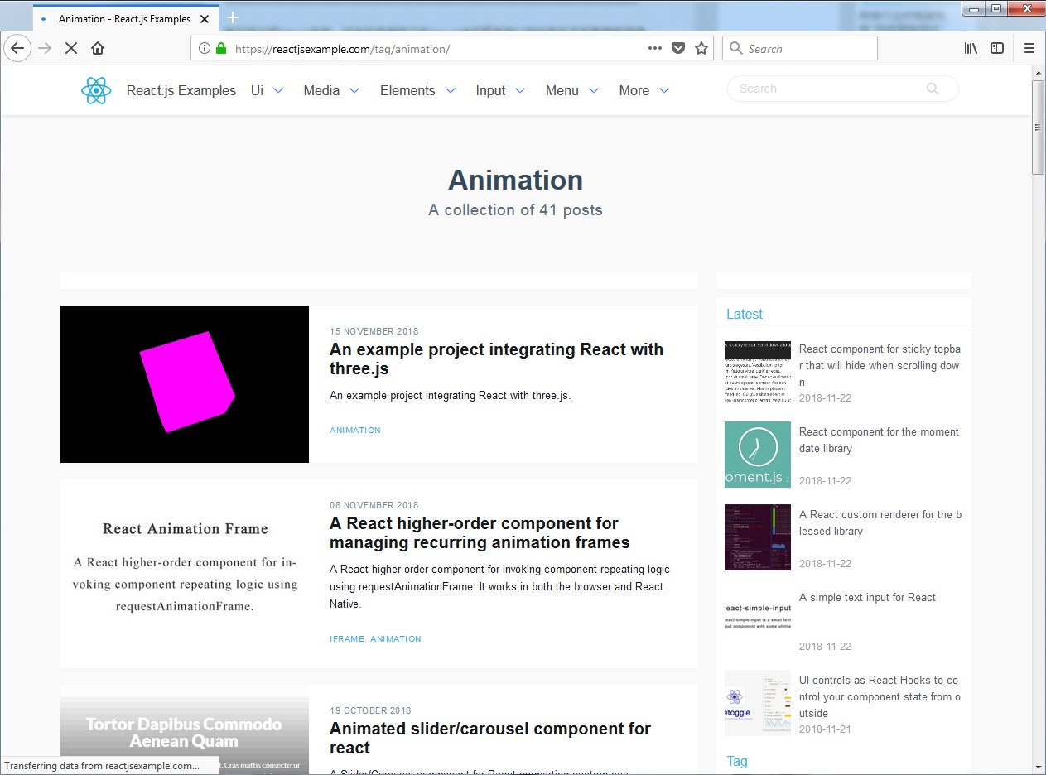Toggle the browser sidebar icon

(997, 48)
